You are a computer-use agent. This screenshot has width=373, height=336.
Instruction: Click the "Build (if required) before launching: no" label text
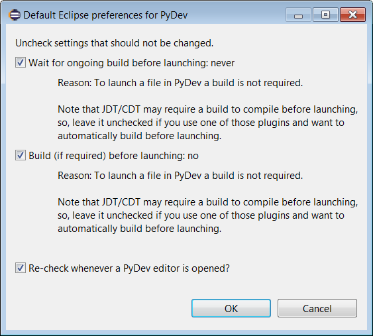pos(113,156)
